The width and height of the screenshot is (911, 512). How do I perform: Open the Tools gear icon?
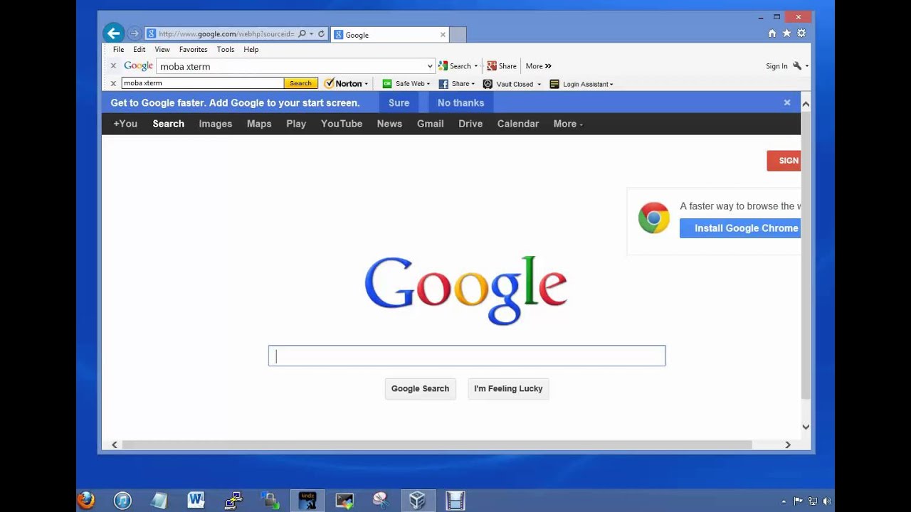click(x=801, y=33)
